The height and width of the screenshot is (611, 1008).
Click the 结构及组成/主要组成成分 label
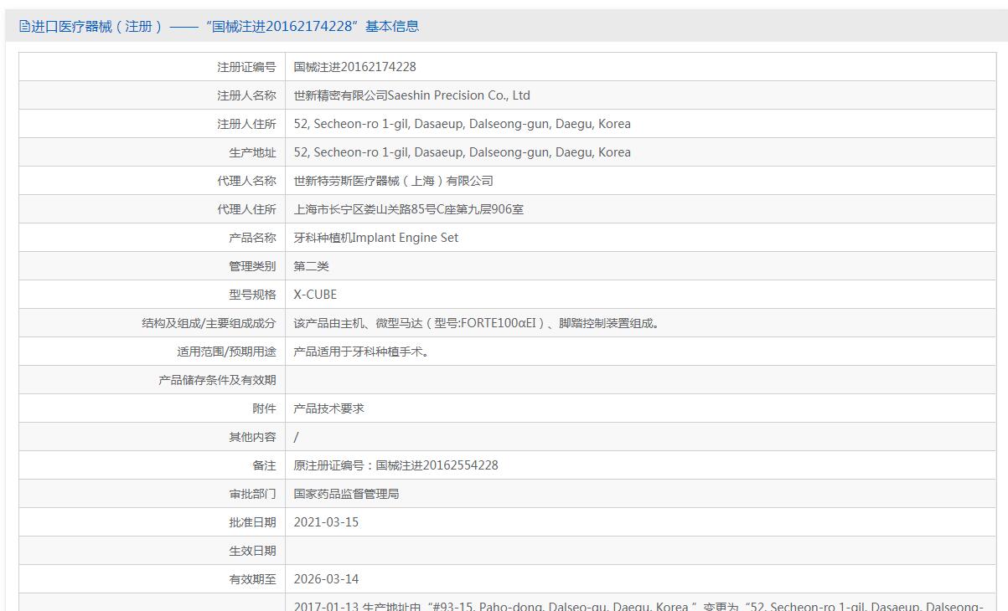coord(209,323)
